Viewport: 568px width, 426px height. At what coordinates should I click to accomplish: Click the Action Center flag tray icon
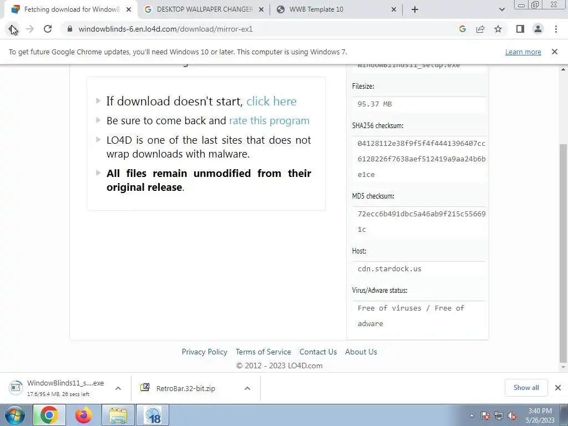(485, 415)
